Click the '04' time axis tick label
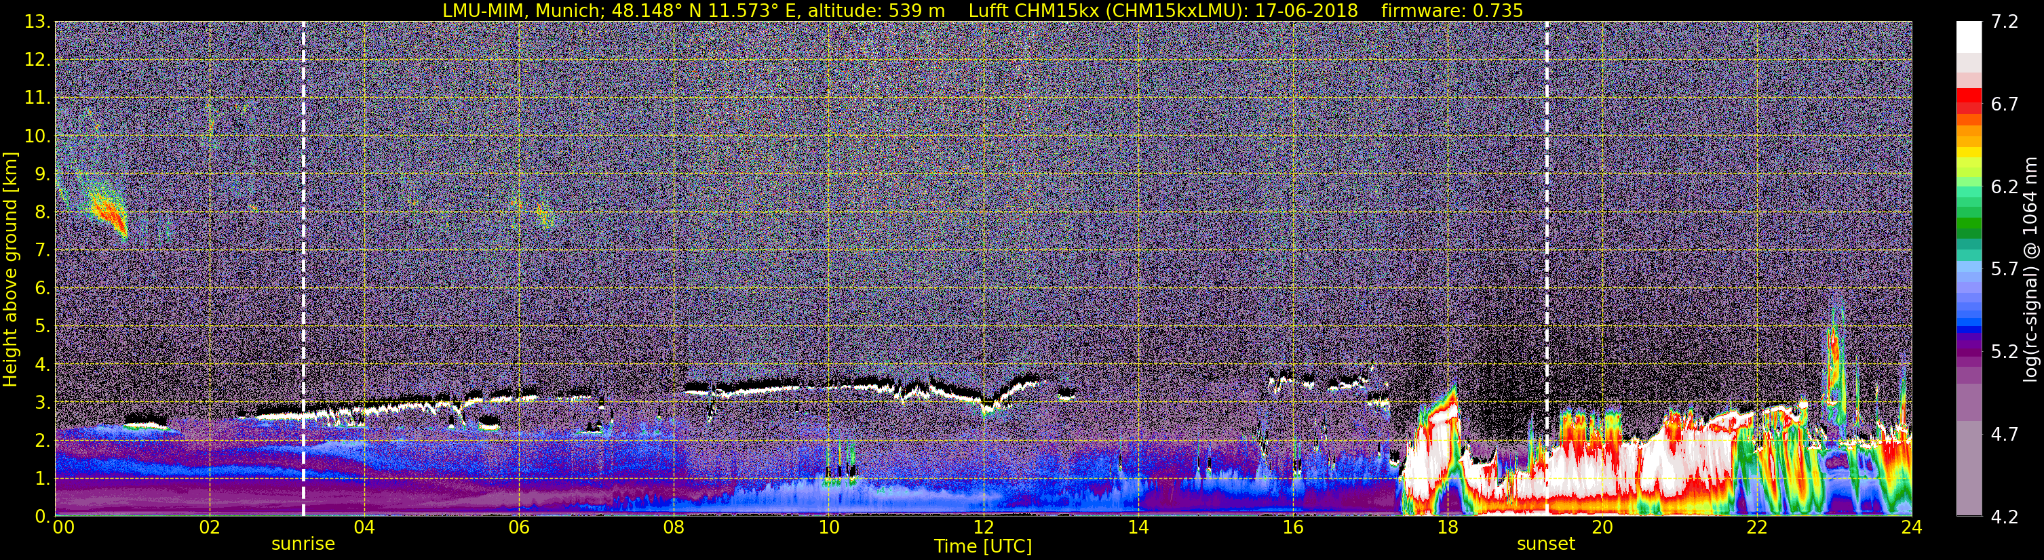 tap(364, 527)
